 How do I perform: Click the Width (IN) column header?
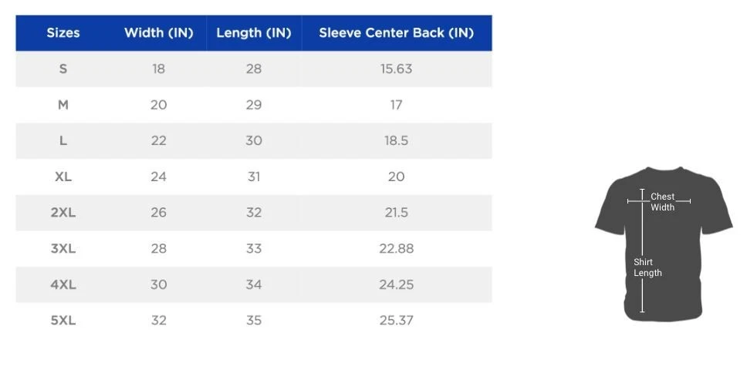point(159,33)
